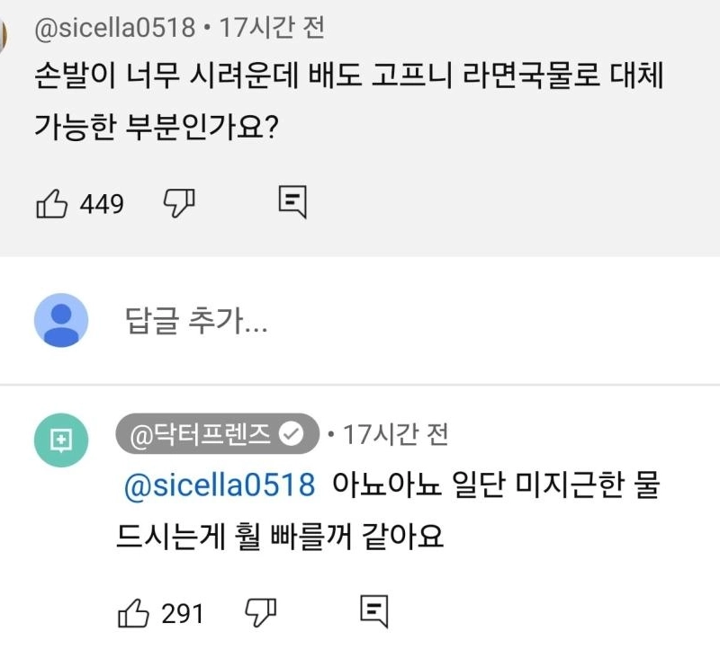Dislike the 닥터프렌즈 reply
Screen dimensions: 720x658
pos(260,613)
